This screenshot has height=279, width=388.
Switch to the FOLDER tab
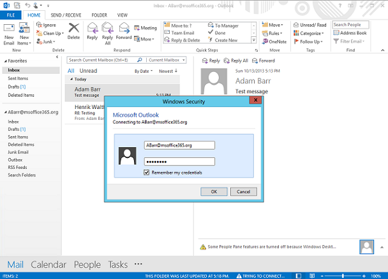coord(99,15)
